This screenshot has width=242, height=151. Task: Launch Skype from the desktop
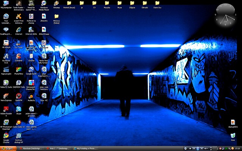[19, 111]
